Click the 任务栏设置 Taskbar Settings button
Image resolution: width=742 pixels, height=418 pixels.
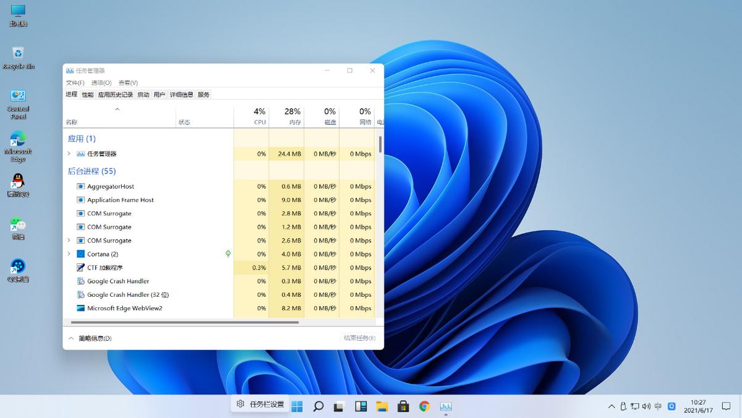(x=259, y=403)
